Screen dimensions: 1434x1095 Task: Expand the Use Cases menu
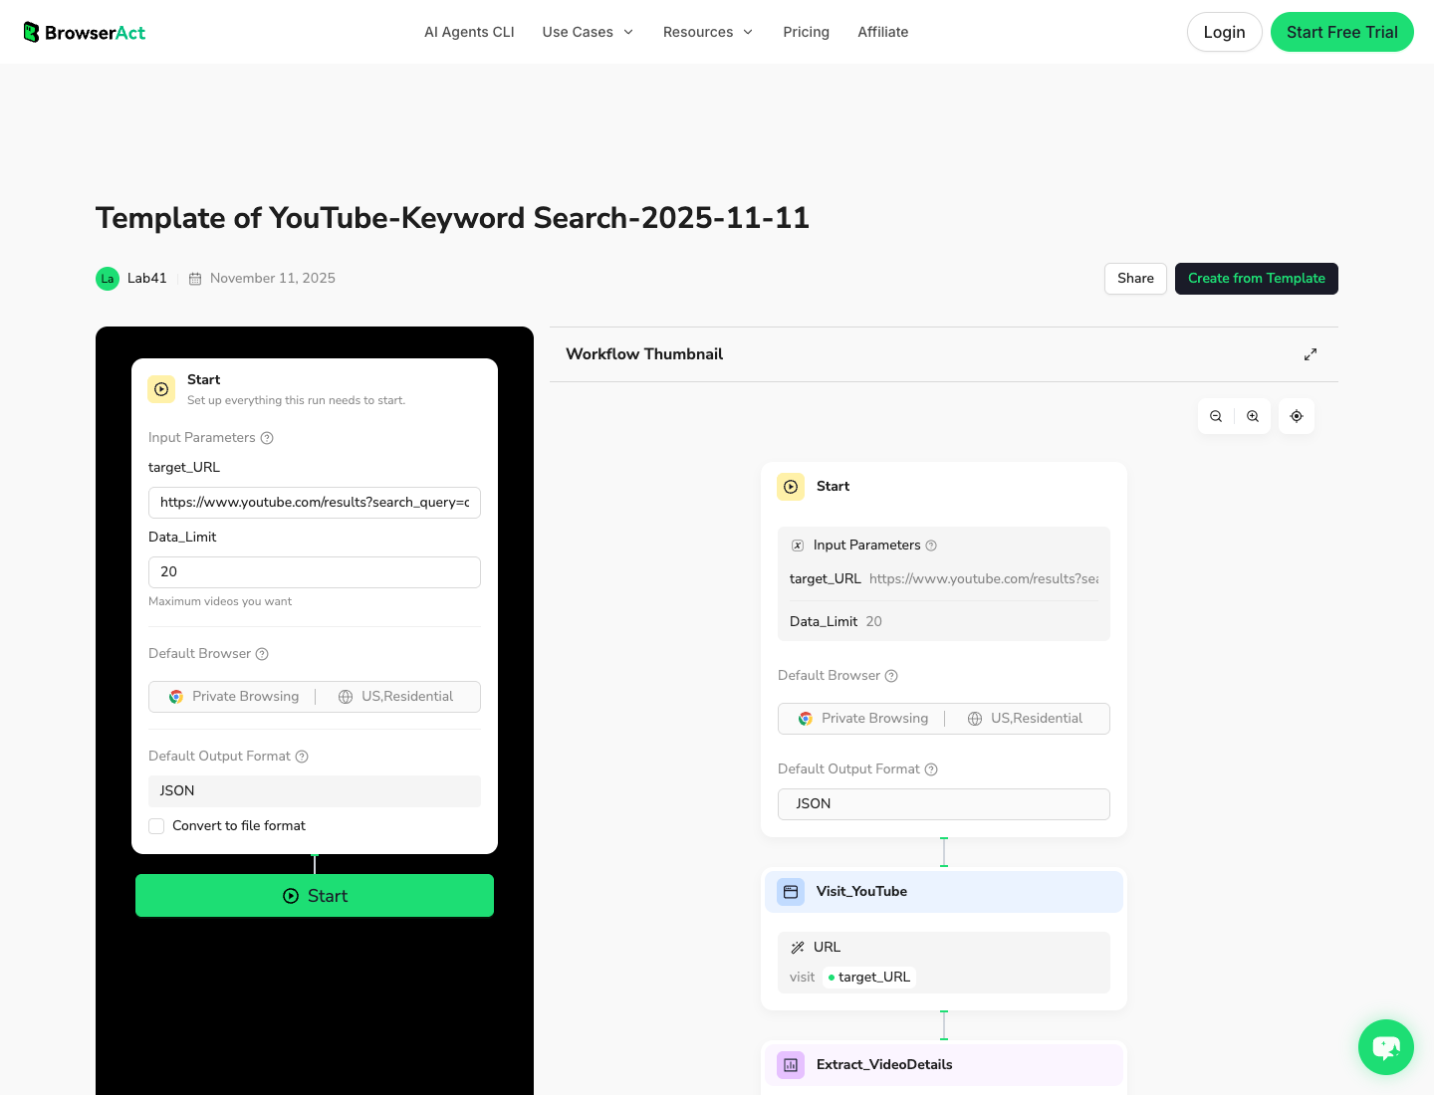tap(588, 32)
